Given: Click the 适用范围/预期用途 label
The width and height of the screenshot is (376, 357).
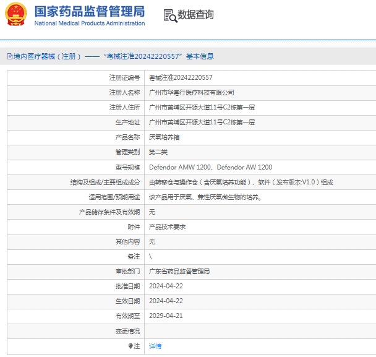Looking at the screenshot, I should (x=114, y=197).
